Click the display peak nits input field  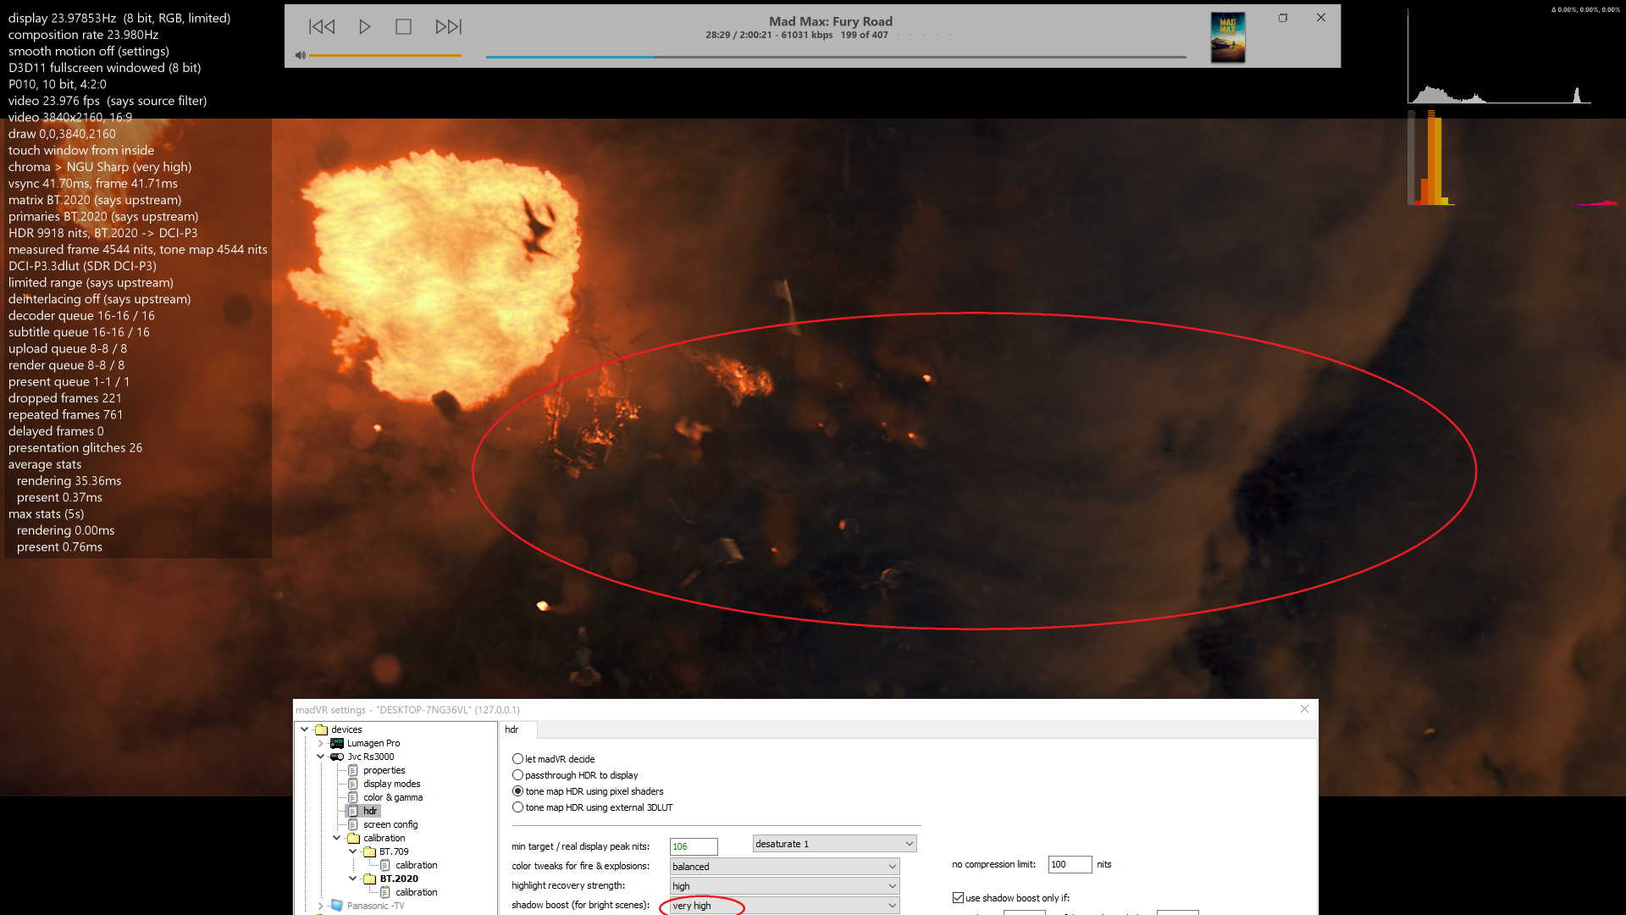[693, 846]
